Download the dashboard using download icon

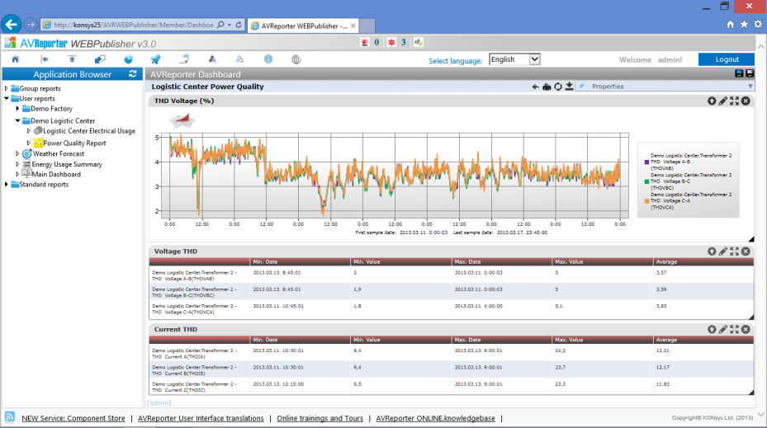click(570, 87)
